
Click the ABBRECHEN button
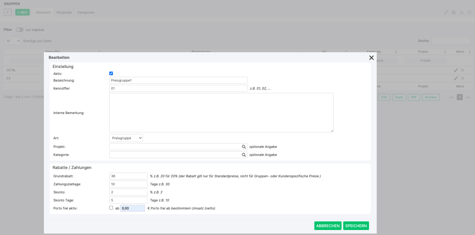point(328,226)
